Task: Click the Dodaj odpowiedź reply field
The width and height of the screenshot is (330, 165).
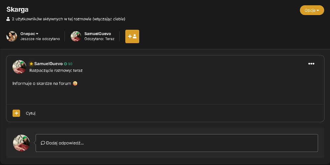Action: coord(177,143)
